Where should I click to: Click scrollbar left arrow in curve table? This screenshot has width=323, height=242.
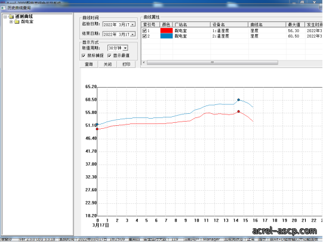click(144, 63)
